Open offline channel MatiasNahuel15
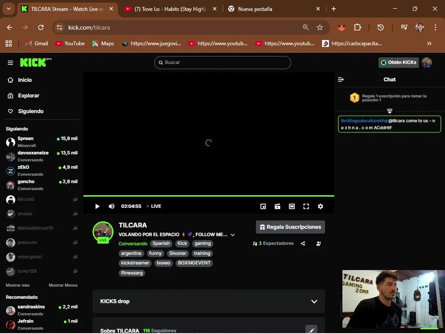The image size is (445, 334). [42, 228]
